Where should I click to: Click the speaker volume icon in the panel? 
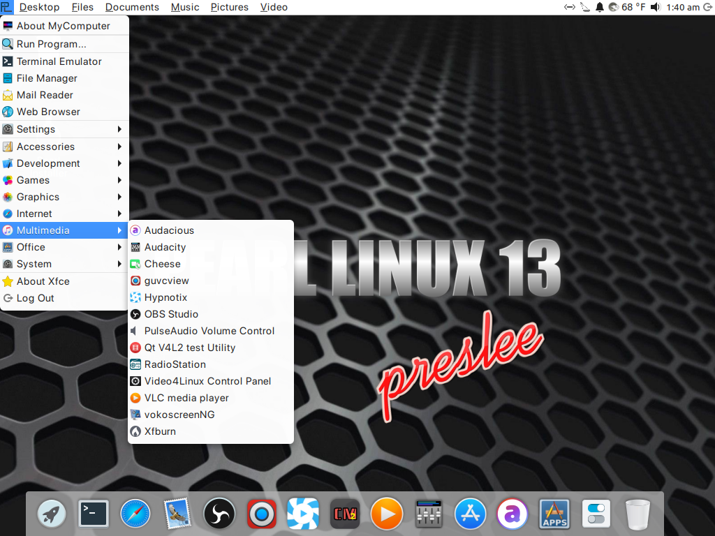[655, 7]
